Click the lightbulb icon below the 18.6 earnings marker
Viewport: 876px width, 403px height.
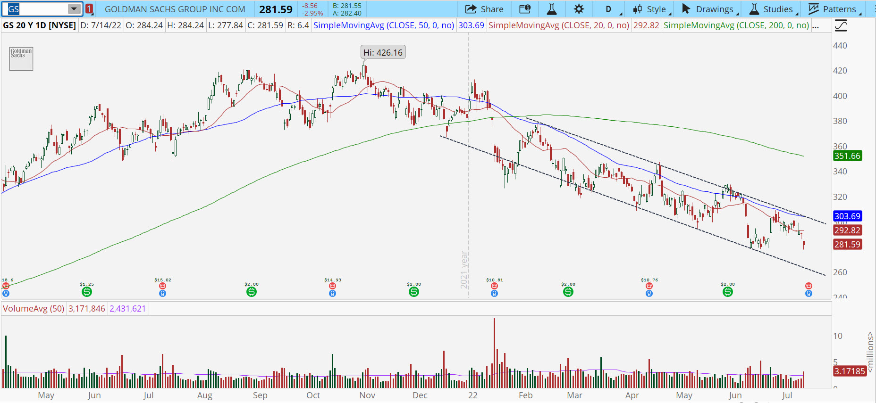pyautogui.click(x=6, y=294)
